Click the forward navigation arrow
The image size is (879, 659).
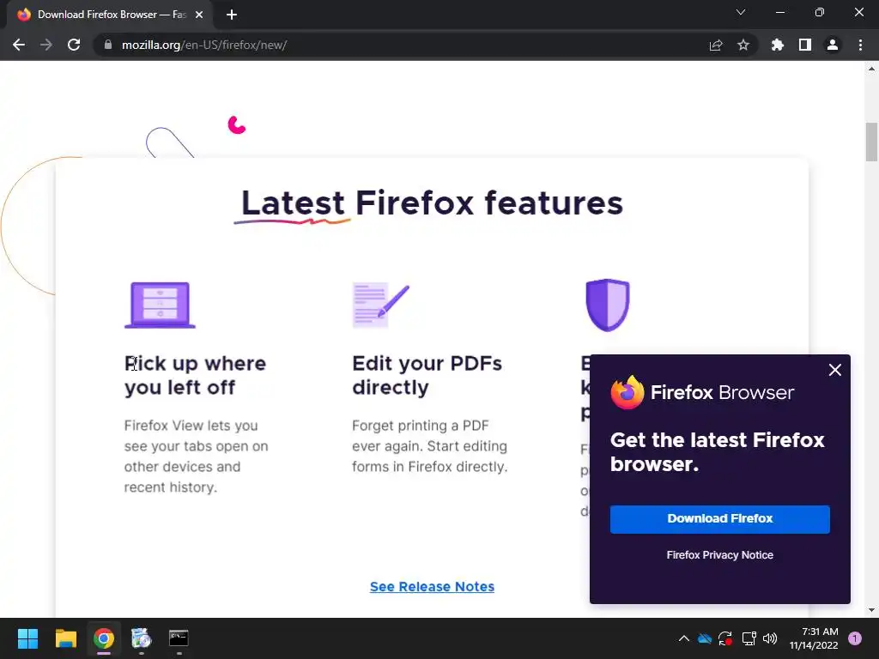46,45
